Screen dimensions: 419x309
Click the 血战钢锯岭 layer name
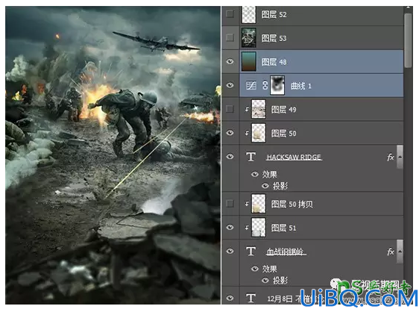[286, 252]
